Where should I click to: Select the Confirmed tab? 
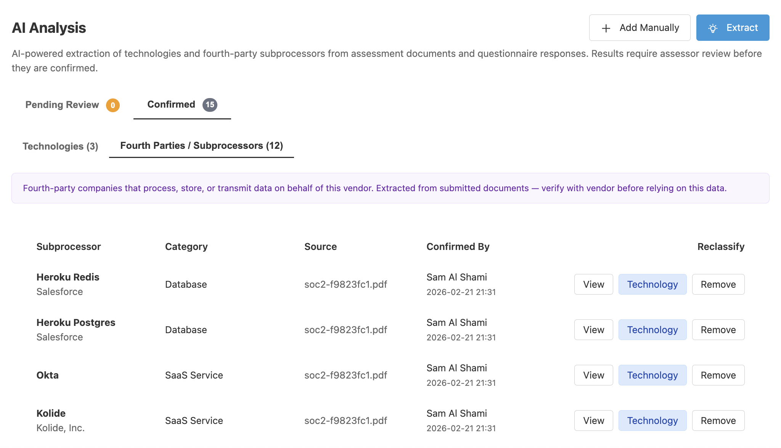171,105
